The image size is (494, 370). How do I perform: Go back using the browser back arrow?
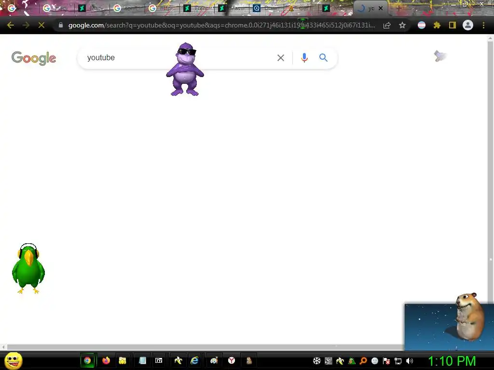11,25
